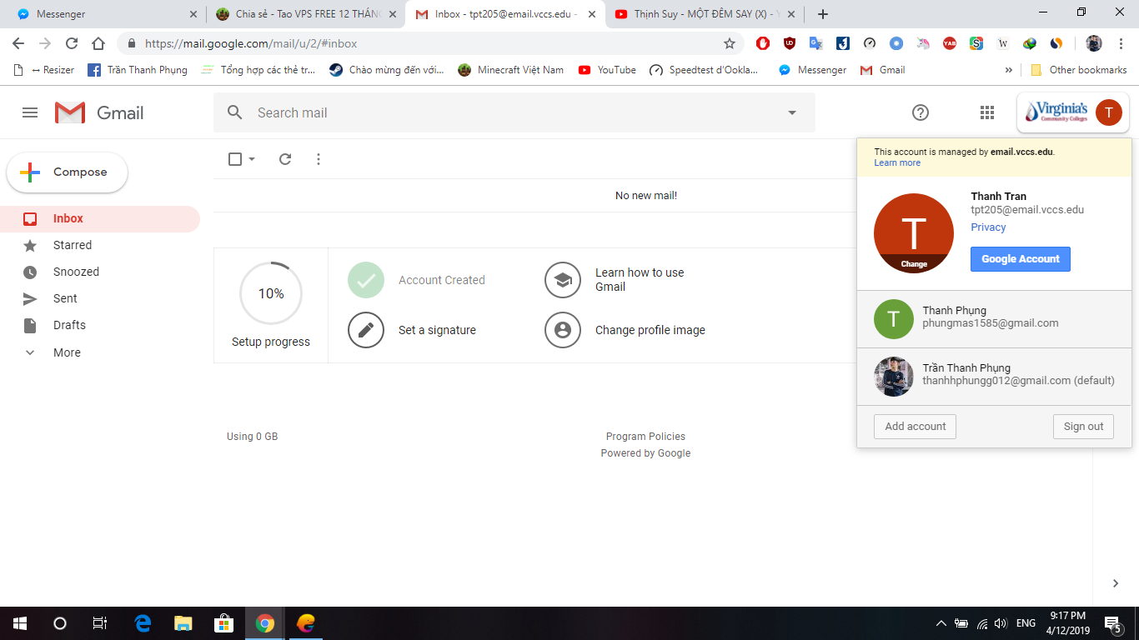Click the Learn how to use Gmail icon
The image size is (1139, 640).
point(563,280)
